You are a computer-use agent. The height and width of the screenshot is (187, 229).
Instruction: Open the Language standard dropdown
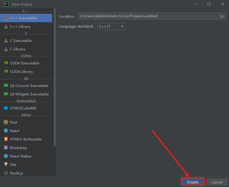pos(111,27)
